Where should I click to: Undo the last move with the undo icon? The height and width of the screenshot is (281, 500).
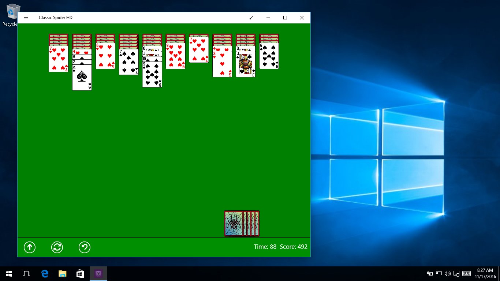pyautogui.click(x=85, y=247)
